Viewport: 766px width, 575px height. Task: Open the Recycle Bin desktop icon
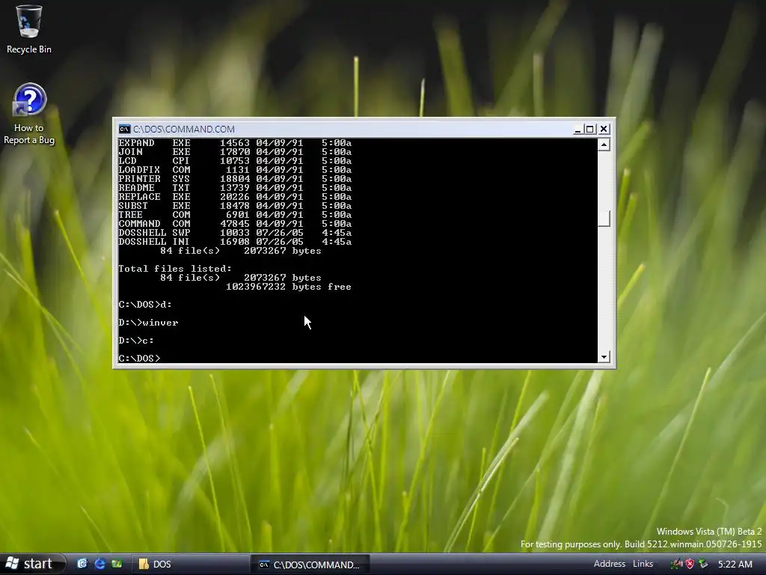(x=29, y=29)
